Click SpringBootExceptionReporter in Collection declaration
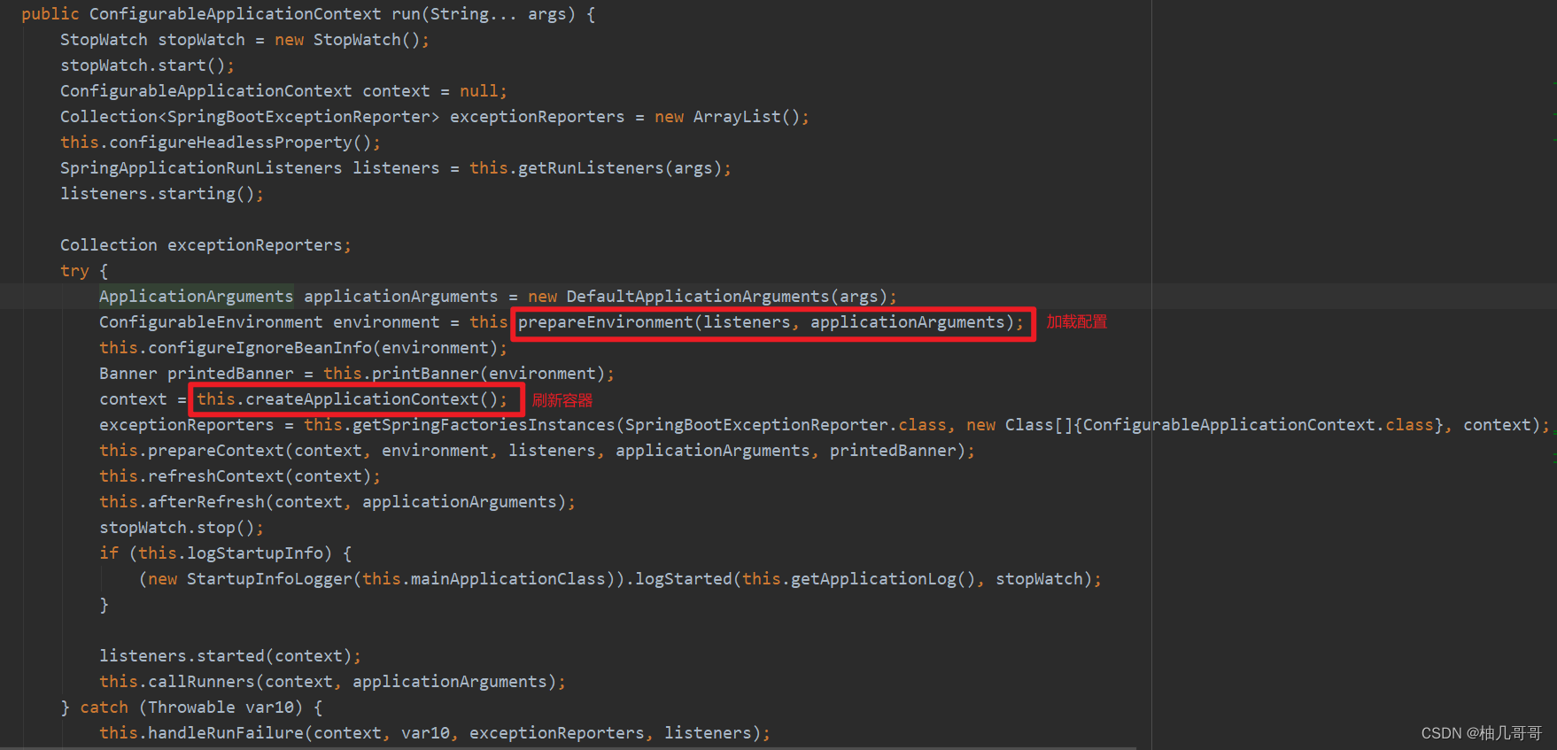1557x750 pixels. [298, 117]
